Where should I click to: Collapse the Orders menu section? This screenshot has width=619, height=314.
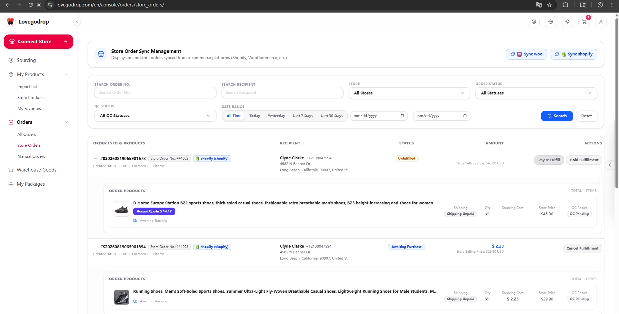[x=66, y=122]
